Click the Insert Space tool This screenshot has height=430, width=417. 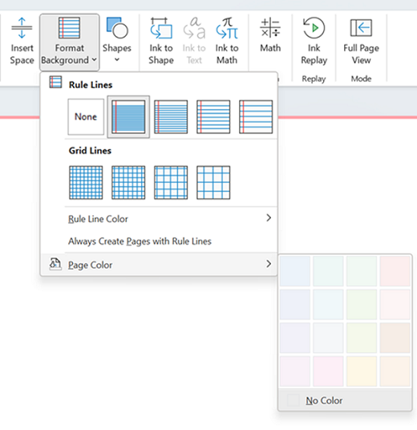pos(22,41)
